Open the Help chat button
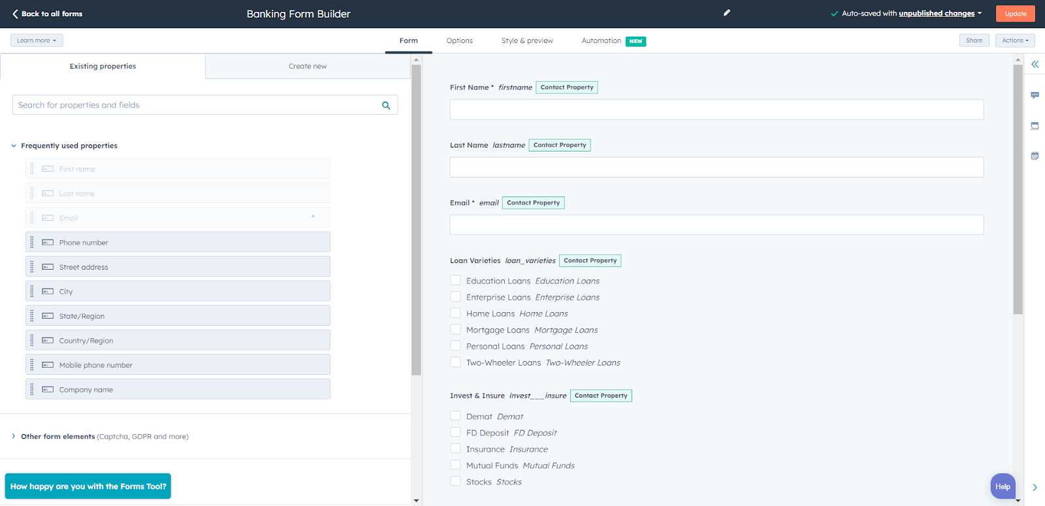 pos(1003,486)
